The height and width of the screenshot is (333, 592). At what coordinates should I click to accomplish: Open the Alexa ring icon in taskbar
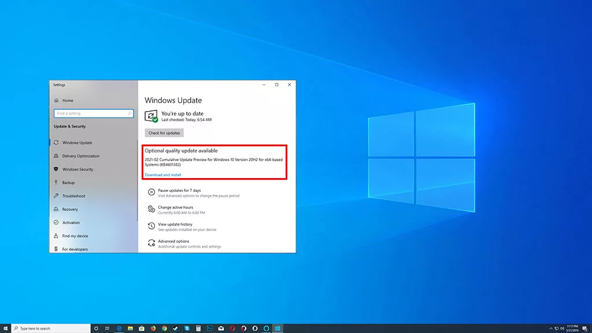click(266, 328)
